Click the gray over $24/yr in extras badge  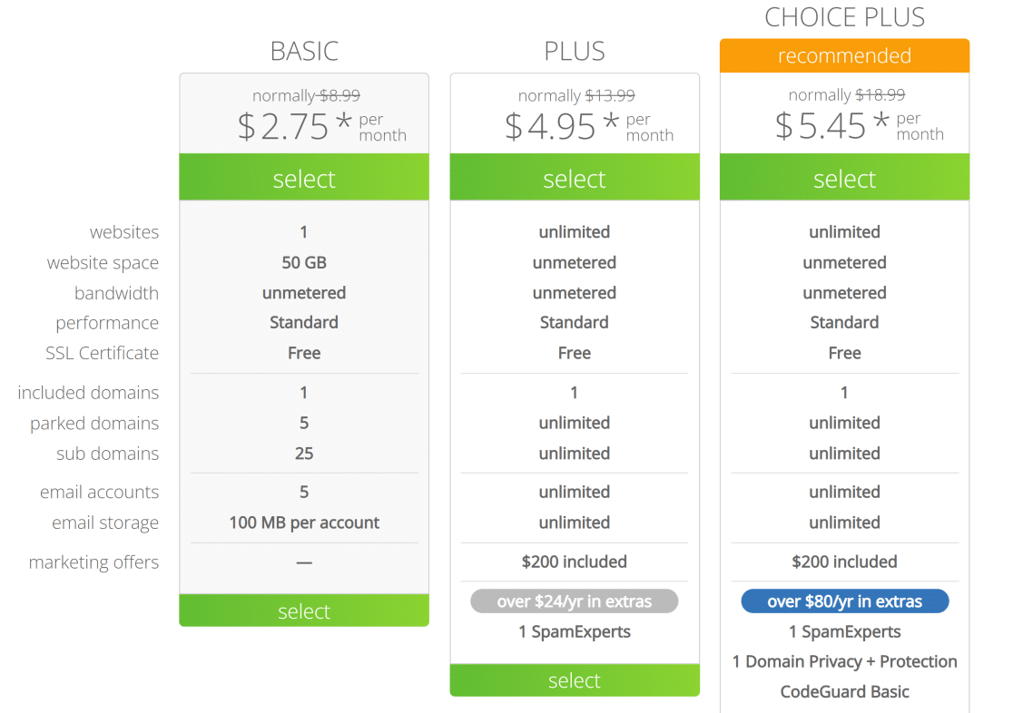pos(575,601)
